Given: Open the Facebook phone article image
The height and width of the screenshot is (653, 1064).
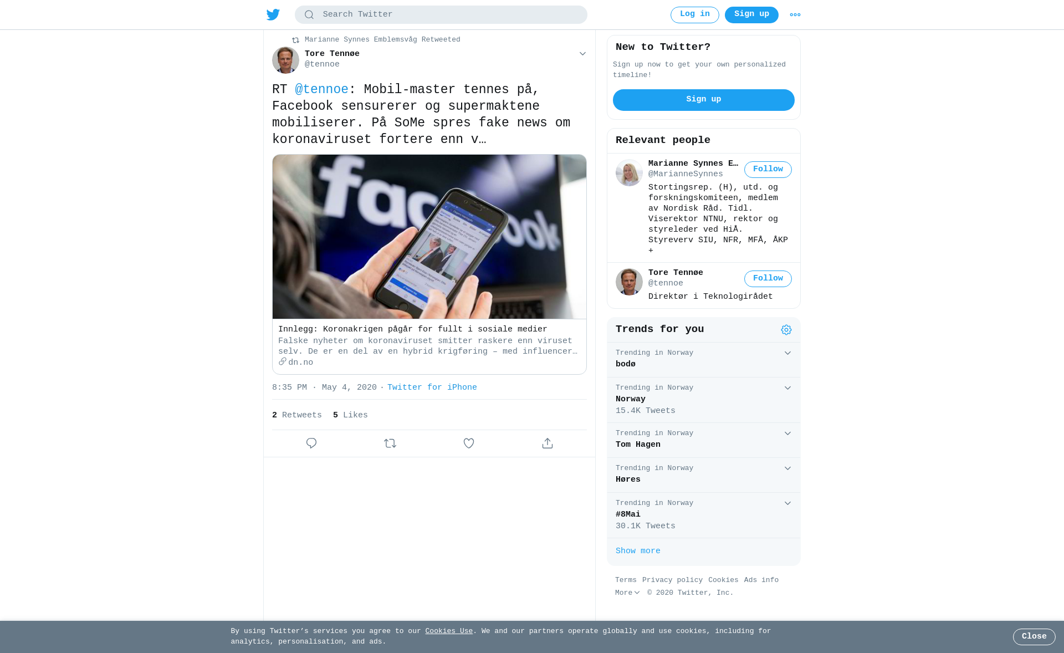Looking at the screenshot, I should tap(429, 237).
